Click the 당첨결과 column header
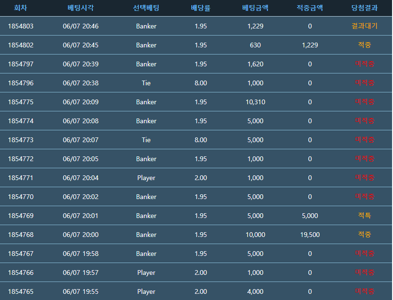The image size is (393, 300). click(x=365, y=8)
